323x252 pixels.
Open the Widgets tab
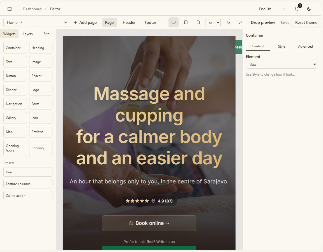9,34
